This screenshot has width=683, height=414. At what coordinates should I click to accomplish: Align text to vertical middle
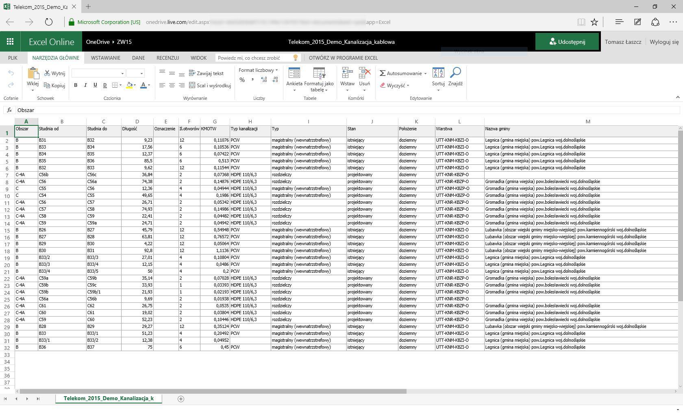pos(172,73)
